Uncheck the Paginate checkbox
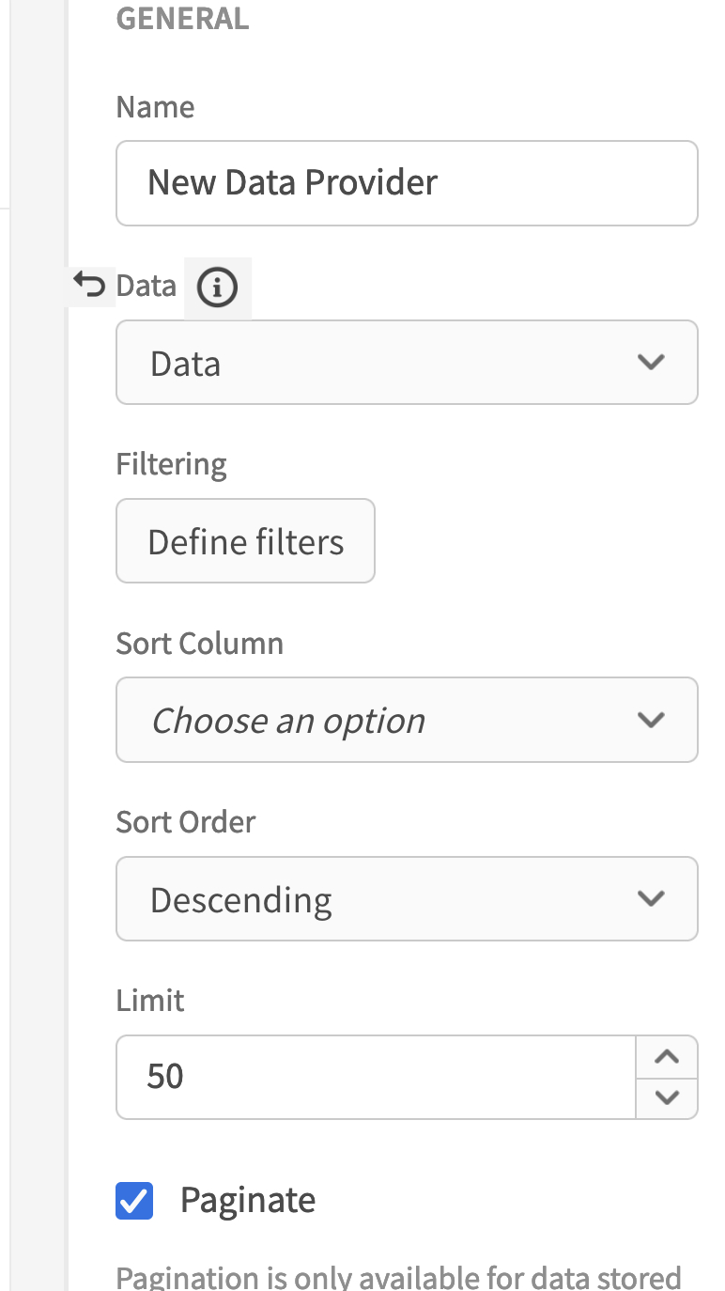The height and width of the screenshot is (1291, 725). pyautogui.click(x=134, y=1200)
